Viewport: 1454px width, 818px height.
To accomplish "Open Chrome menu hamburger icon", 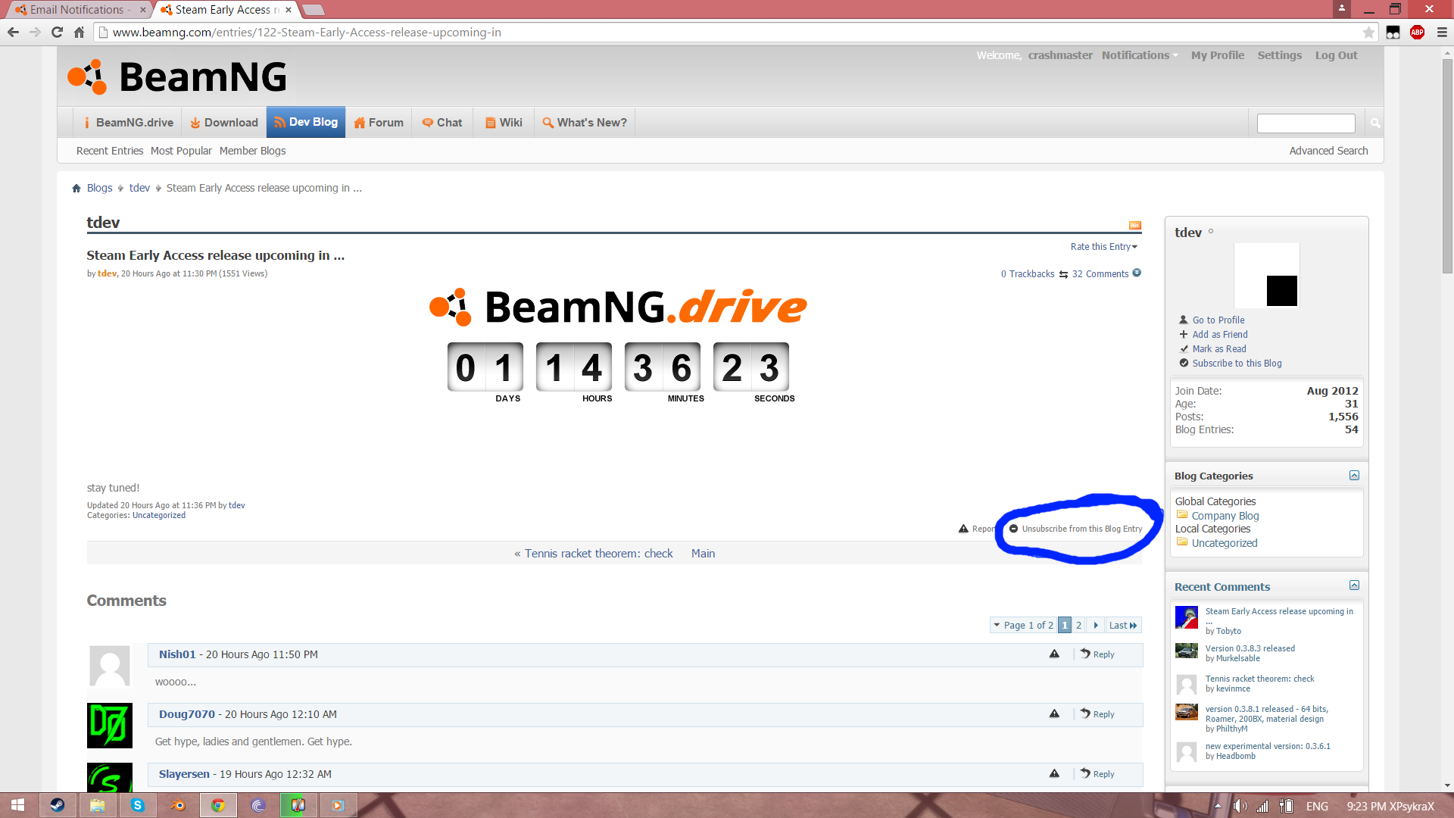I will (1442, 33).
